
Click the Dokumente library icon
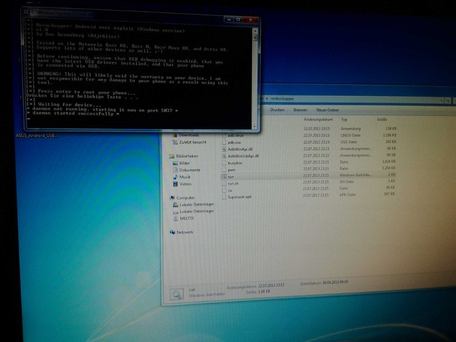[176, 170]
